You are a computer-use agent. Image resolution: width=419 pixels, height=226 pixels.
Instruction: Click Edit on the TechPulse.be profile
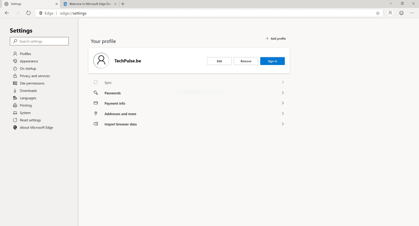coord(219,61)
